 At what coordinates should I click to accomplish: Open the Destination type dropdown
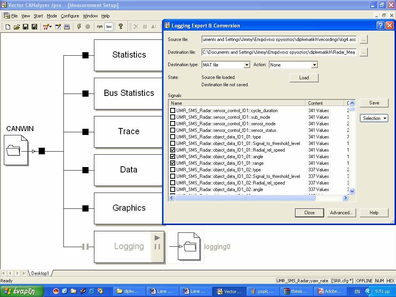[x=247, y=65]
